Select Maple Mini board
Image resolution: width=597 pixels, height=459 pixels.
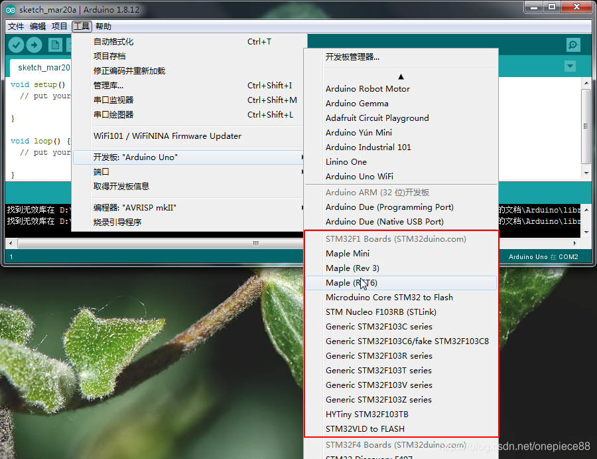[401, 254]
